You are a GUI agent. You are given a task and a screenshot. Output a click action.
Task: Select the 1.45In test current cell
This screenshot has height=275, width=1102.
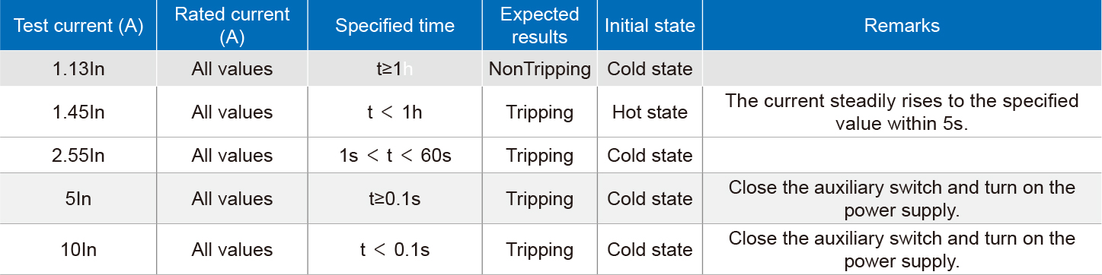79,112
